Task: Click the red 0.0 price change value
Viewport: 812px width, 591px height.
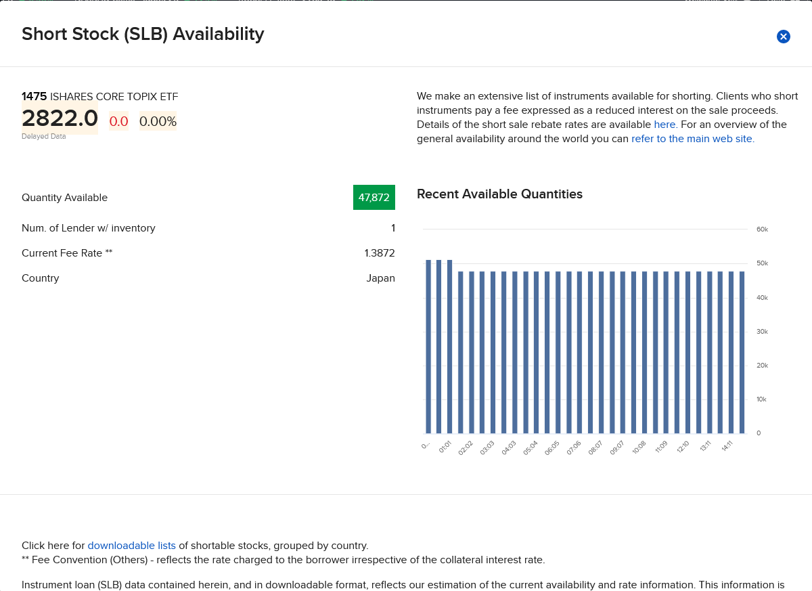Action: 118,121
